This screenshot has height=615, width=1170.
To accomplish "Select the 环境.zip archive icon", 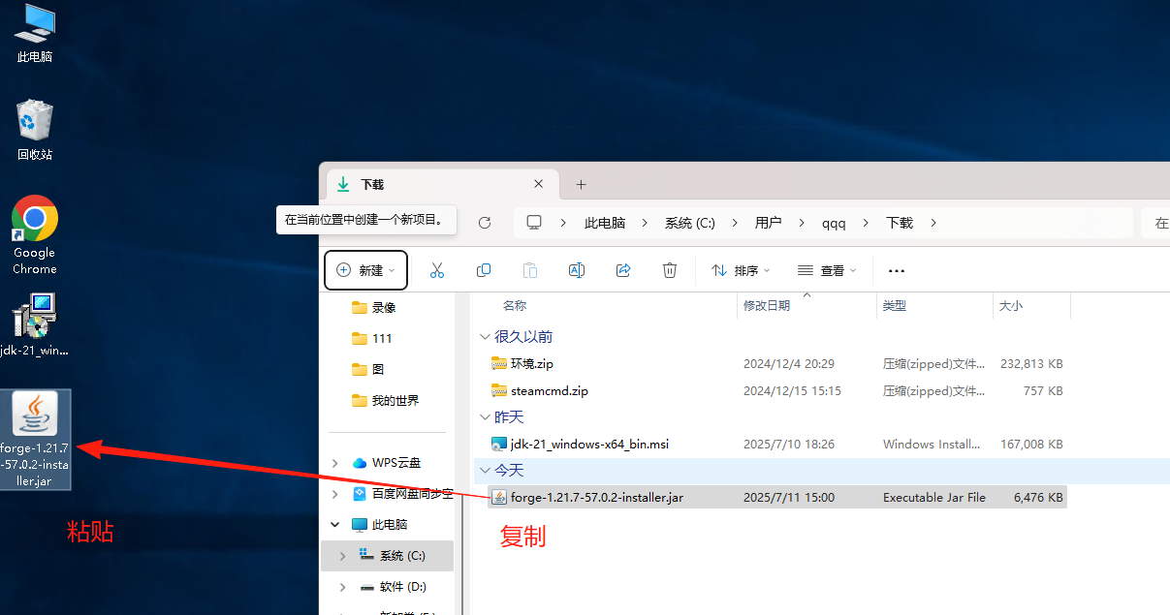I will click(499, 363).
